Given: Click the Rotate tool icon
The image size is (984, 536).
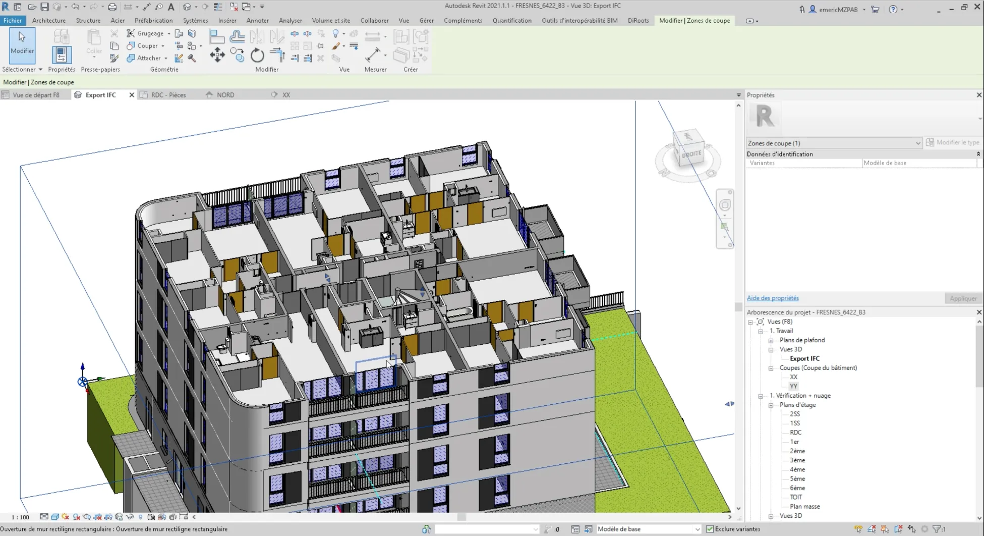Looking at the screenshot, I should [x=257, y=55].
